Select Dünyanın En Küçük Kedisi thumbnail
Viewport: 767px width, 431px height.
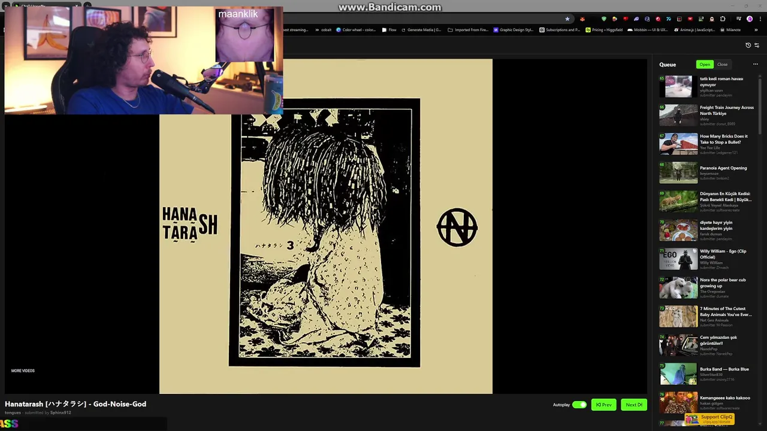pyautogui.click(x=678, y=201)
